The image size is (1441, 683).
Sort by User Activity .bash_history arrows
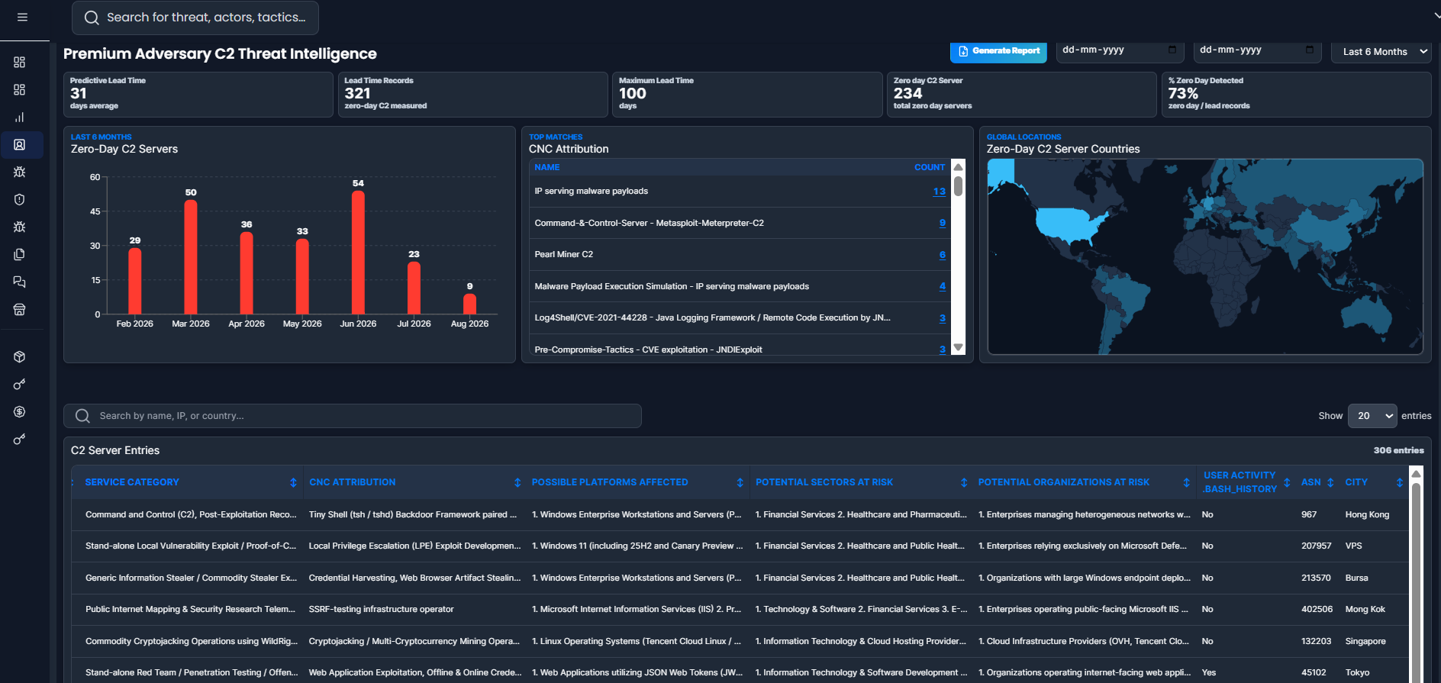pyautogui.click(x=1287, y=482)
